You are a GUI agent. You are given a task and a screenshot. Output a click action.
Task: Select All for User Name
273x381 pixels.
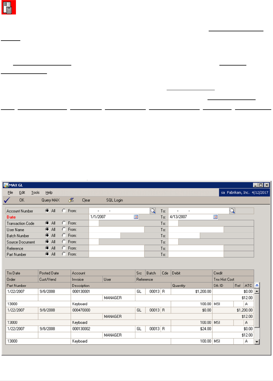point(47,229)
